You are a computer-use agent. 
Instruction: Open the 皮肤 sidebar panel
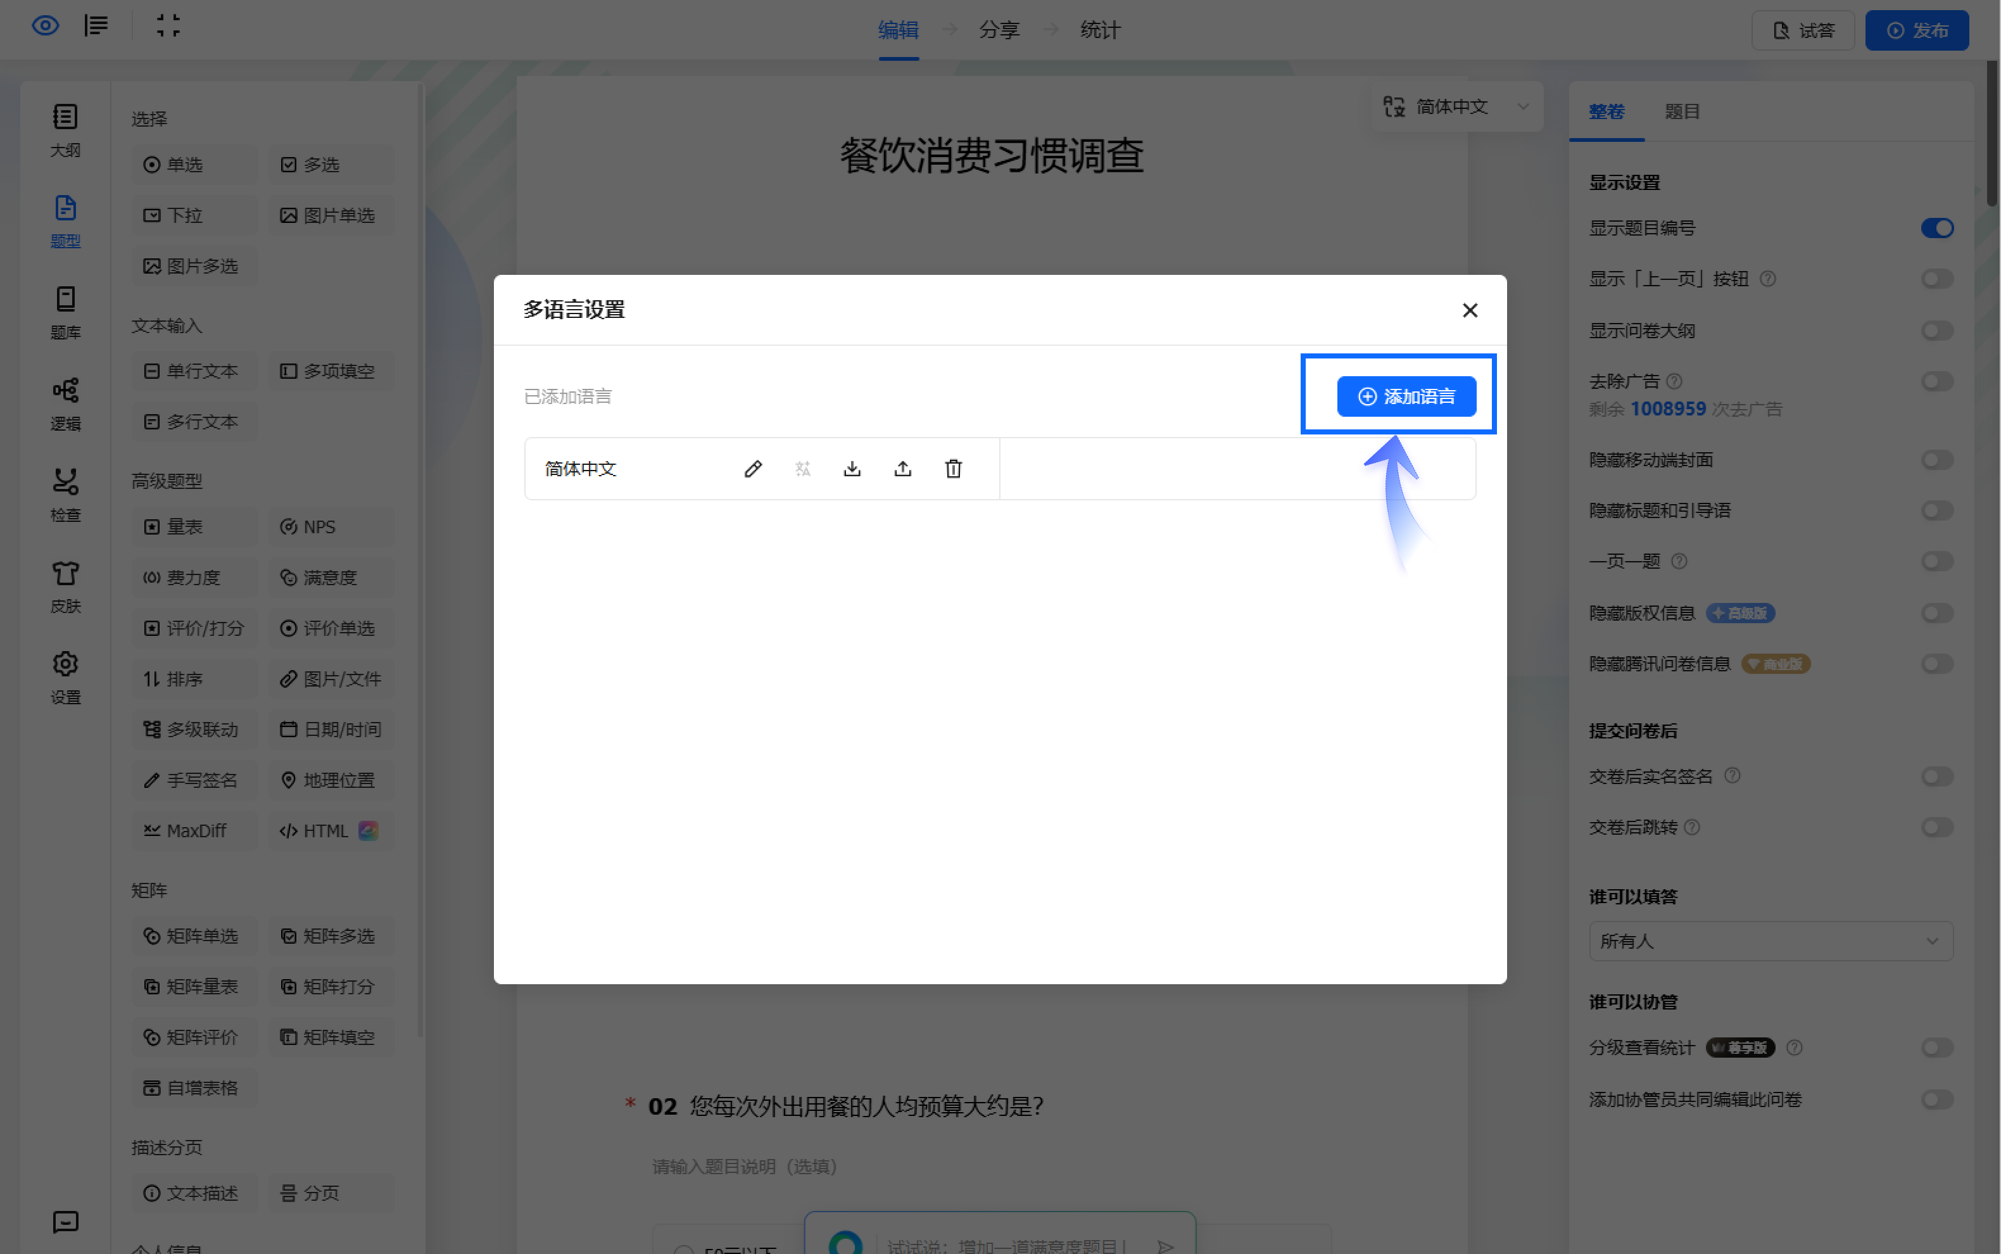[65, 586]
